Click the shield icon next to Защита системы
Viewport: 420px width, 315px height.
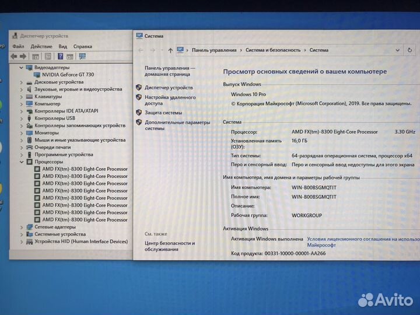pyautogui.click(x=139, y=113)
